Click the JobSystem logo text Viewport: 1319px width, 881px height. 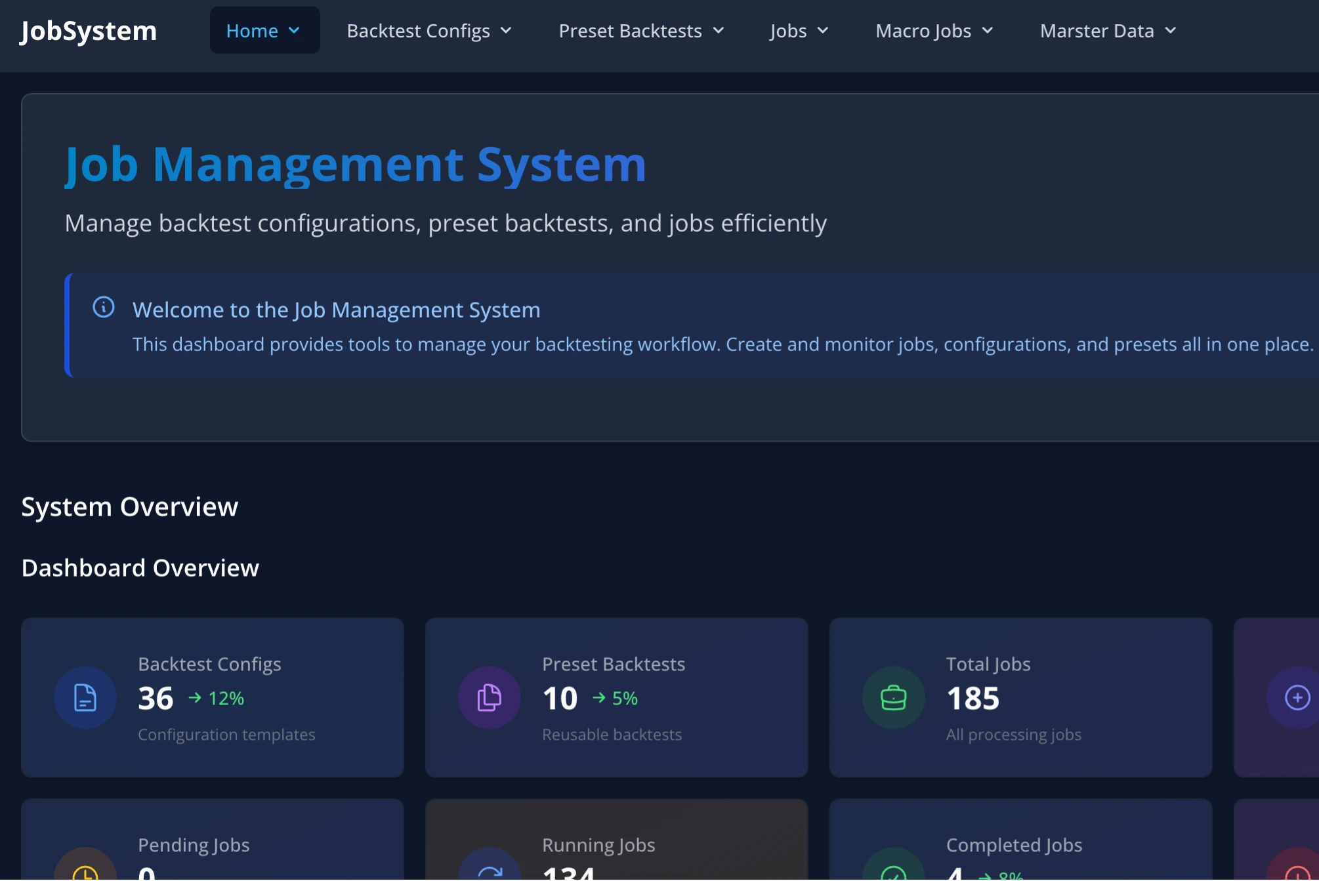tap(89, 31)
